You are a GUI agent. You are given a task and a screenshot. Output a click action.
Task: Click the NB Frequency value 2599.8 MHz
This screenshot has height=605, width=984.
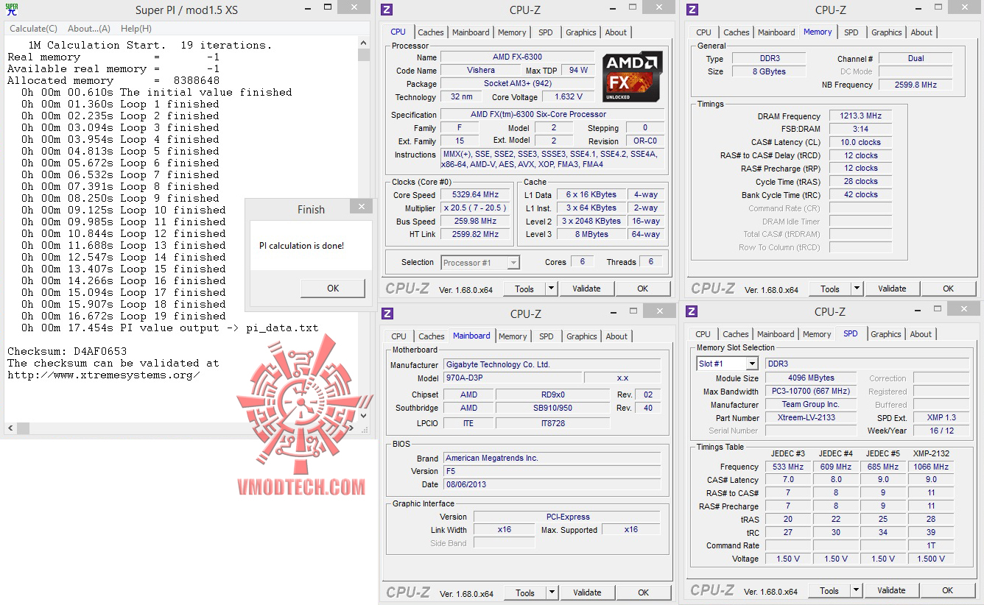pyautogui.click(x=916, y=85)
